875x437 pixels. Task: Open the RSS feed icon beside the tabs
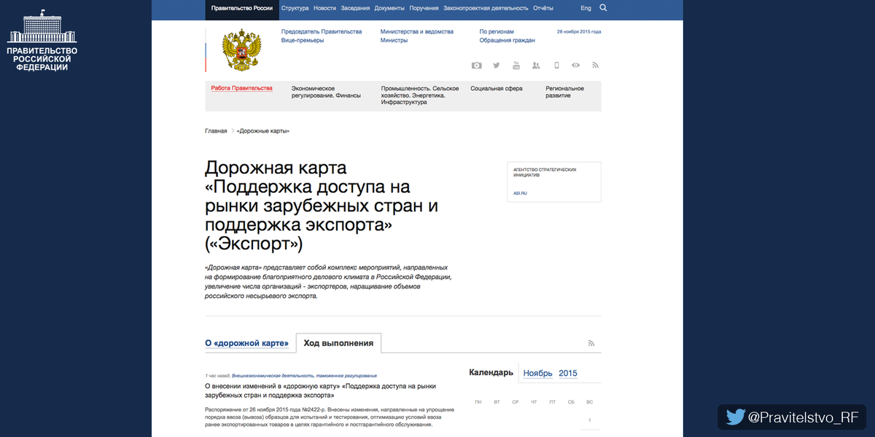(592, 343)
